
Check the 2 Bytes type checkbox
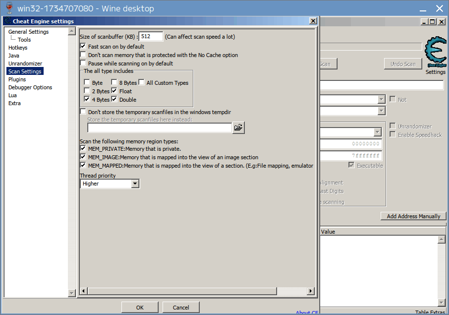tap(87, 91)
